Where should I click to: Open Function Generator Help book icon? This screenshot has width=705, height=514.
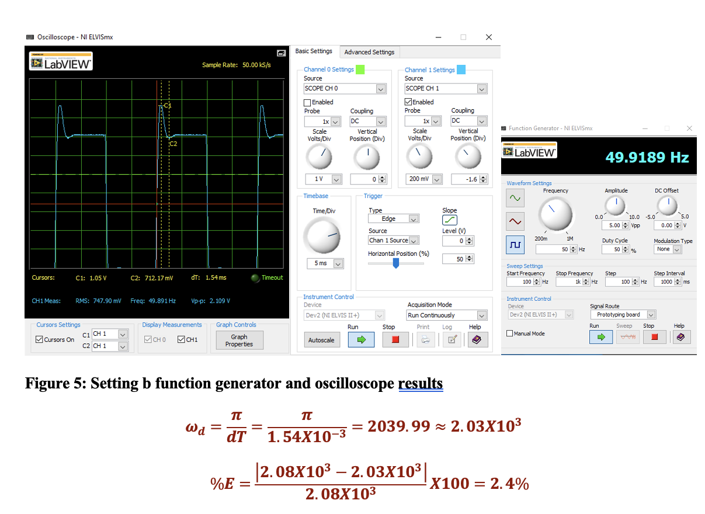(x=680, y=336)
